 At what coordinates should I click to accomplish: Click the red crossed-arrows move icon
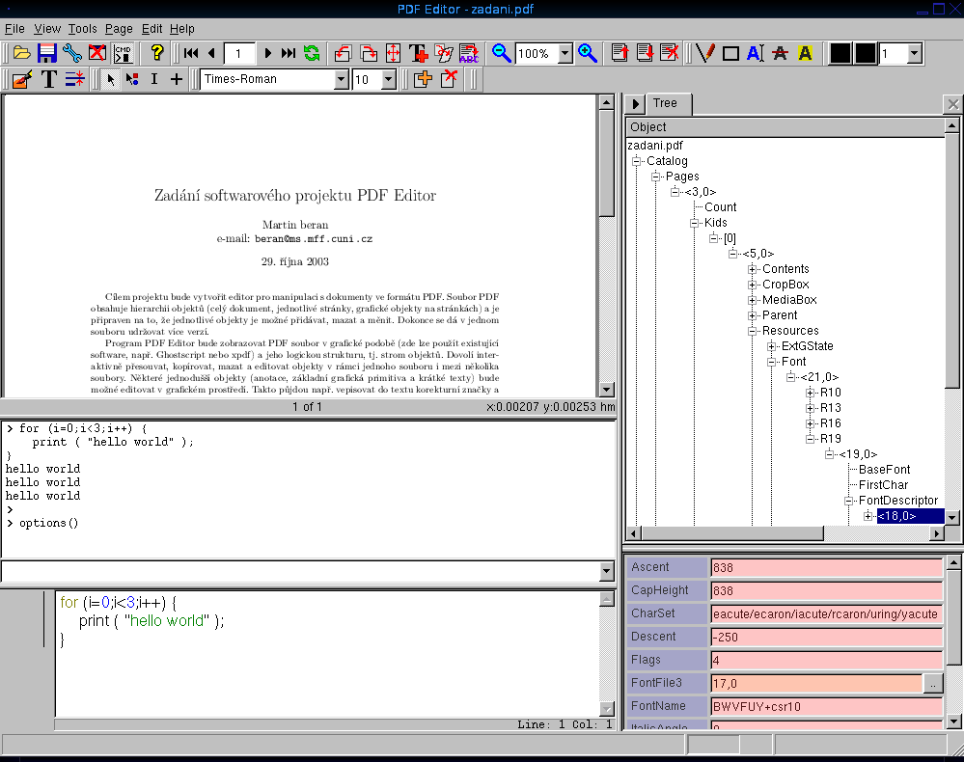[x=394, y=53]
